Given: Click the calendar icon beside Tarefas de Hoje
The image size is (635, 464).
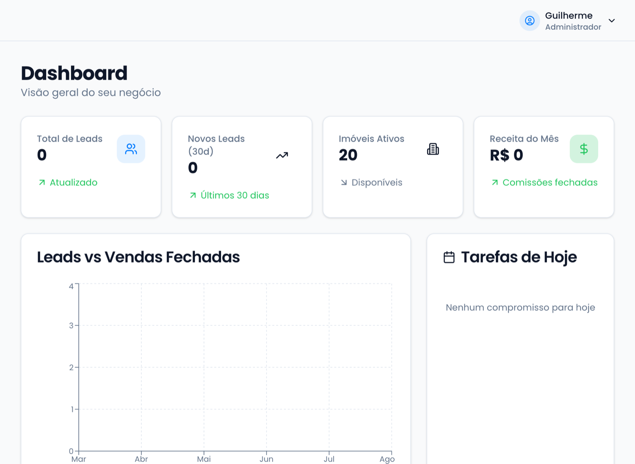Looking at the screenshot, I should (x=449, y=257).
